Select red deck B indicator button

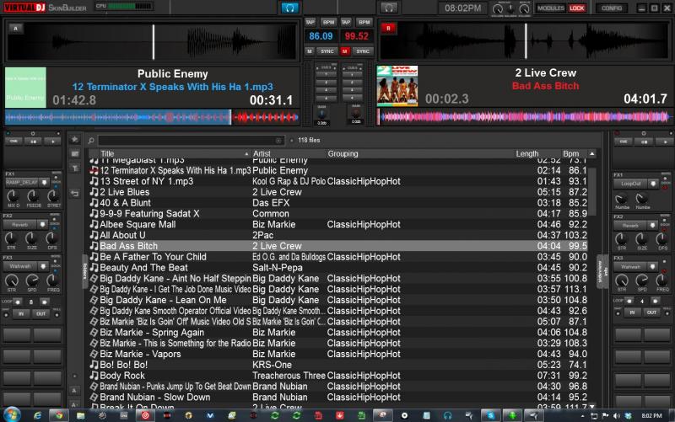388,29
